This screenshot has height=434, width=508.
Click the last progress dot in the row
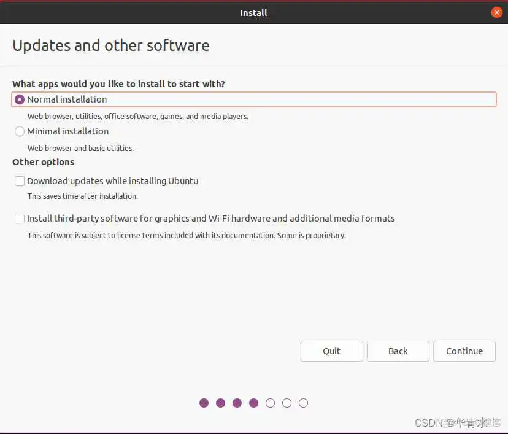coord(303,403)
